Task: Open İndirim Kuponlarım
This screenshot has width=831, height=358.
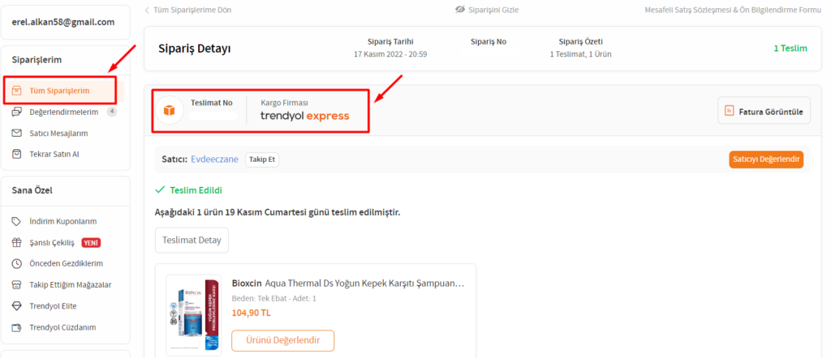Action: (x=63, y=222)
